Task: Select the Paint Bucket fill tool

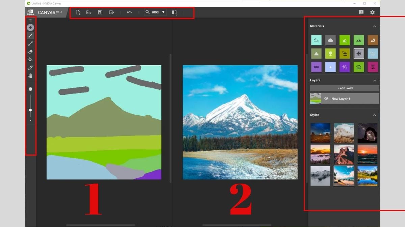Action: pos(30,60)
